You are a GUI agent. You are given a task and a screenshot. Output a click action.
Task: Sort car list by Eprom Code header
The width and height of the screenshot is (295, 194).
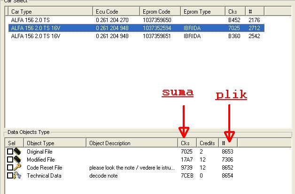coord(160,11)
